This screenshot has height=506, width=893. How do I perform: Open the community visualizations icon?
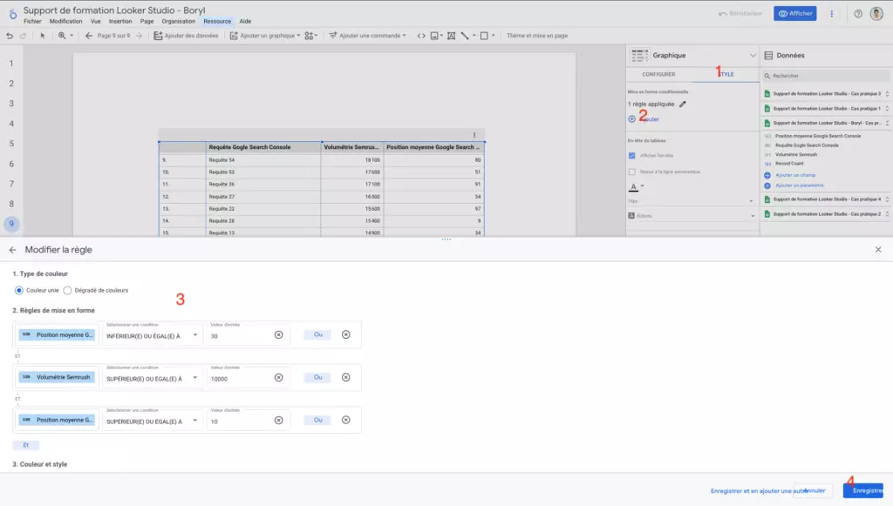coord(310,36)
